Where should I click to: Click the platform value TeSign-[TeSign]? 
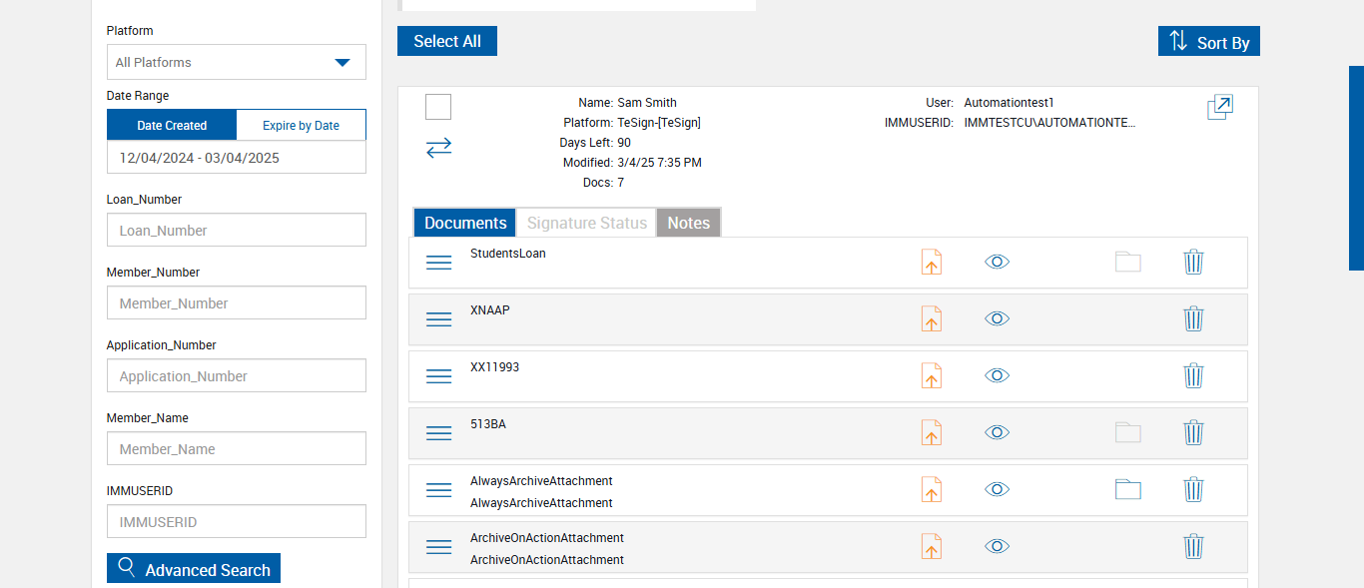click(x=659, y=123)
